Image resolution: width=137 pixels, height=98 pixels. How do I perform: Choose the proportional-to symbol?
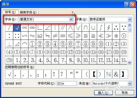point(25,28)
